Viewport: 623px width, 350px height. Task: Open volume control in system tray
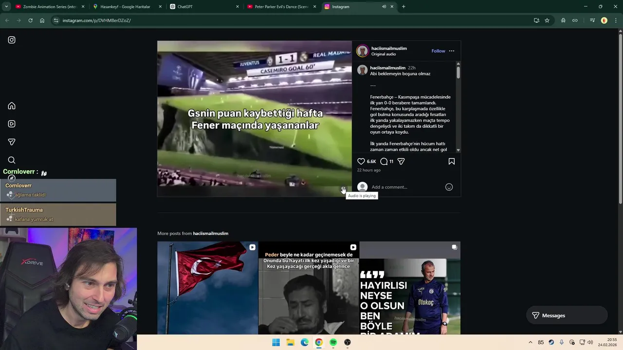click(x=590, y=342)
